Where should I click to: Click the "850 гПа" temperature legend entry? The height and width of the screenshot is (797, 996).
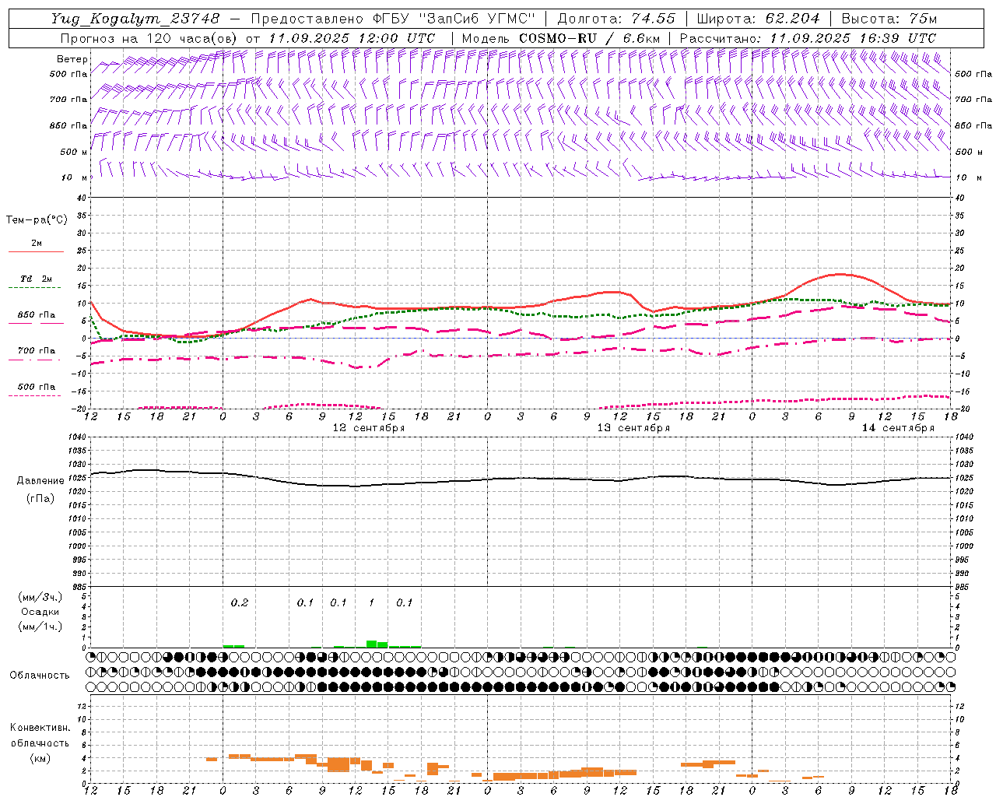[37, 315]
